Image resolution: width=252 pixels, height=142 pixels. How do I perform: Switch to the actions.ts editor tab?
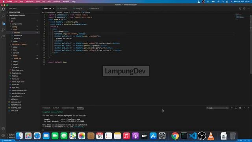click(63, 9)
